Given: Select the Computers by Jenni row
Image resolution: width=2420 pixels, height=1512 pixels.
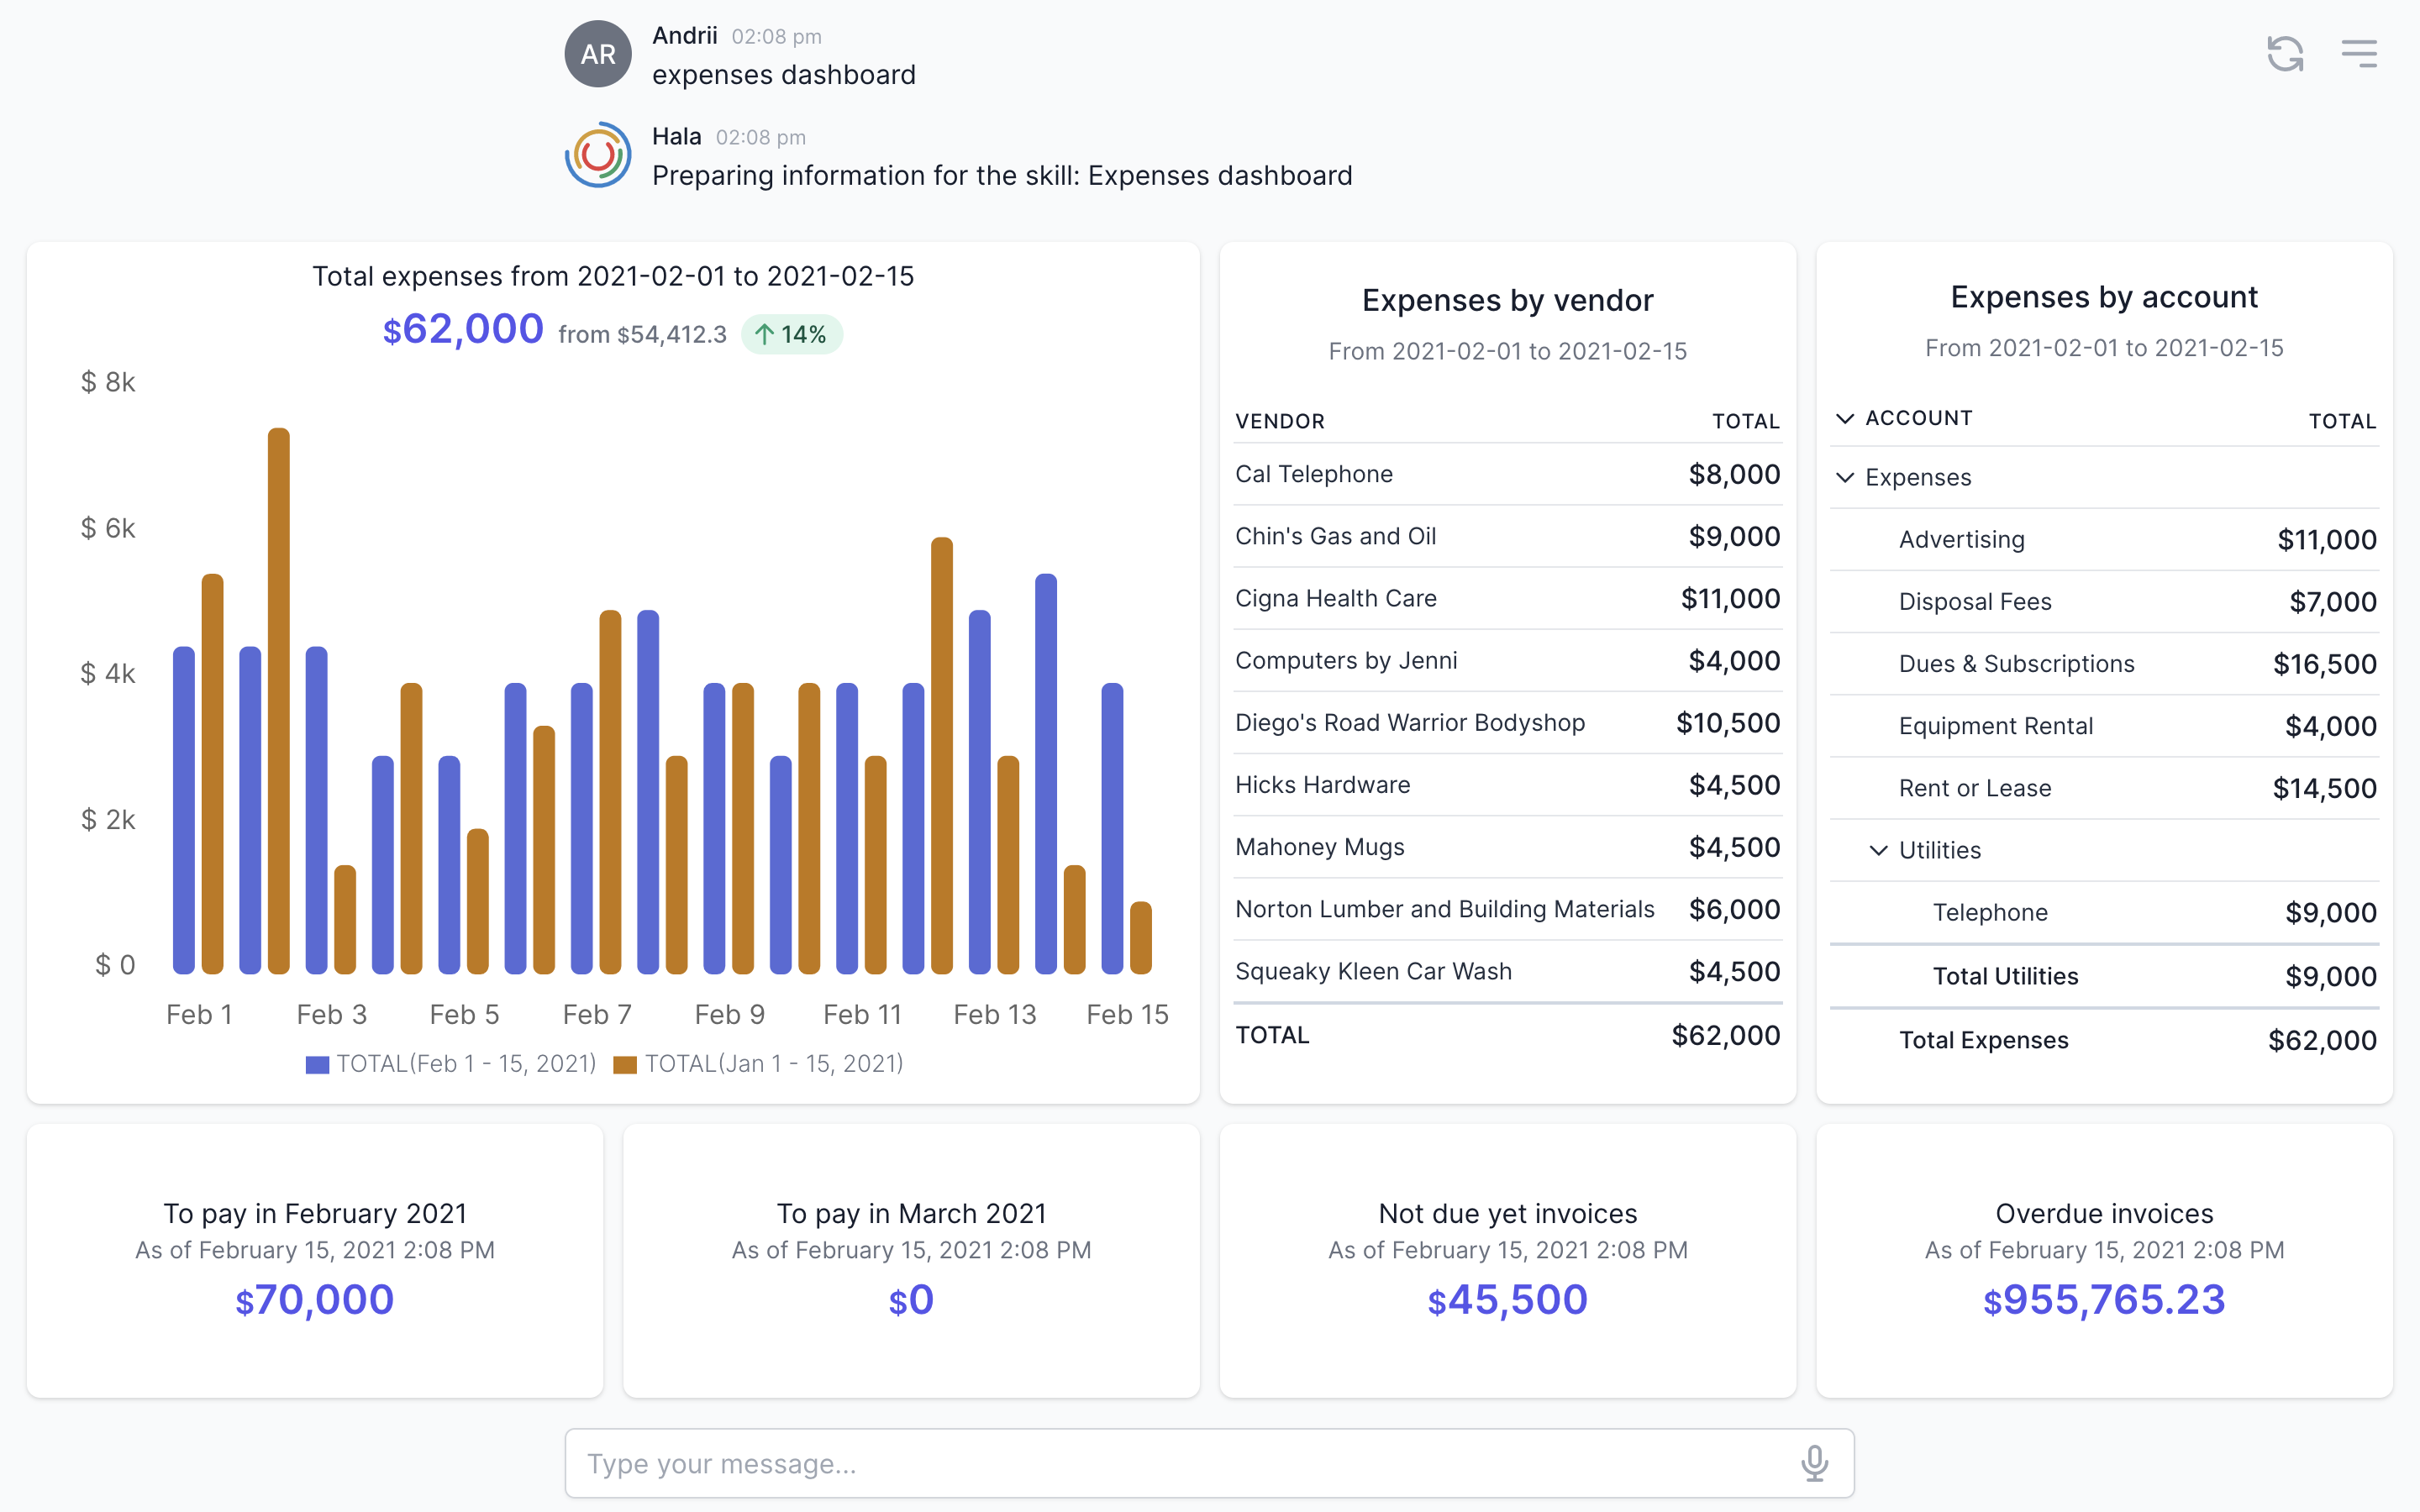Looking at the screenshot, I should (1507, 660).
